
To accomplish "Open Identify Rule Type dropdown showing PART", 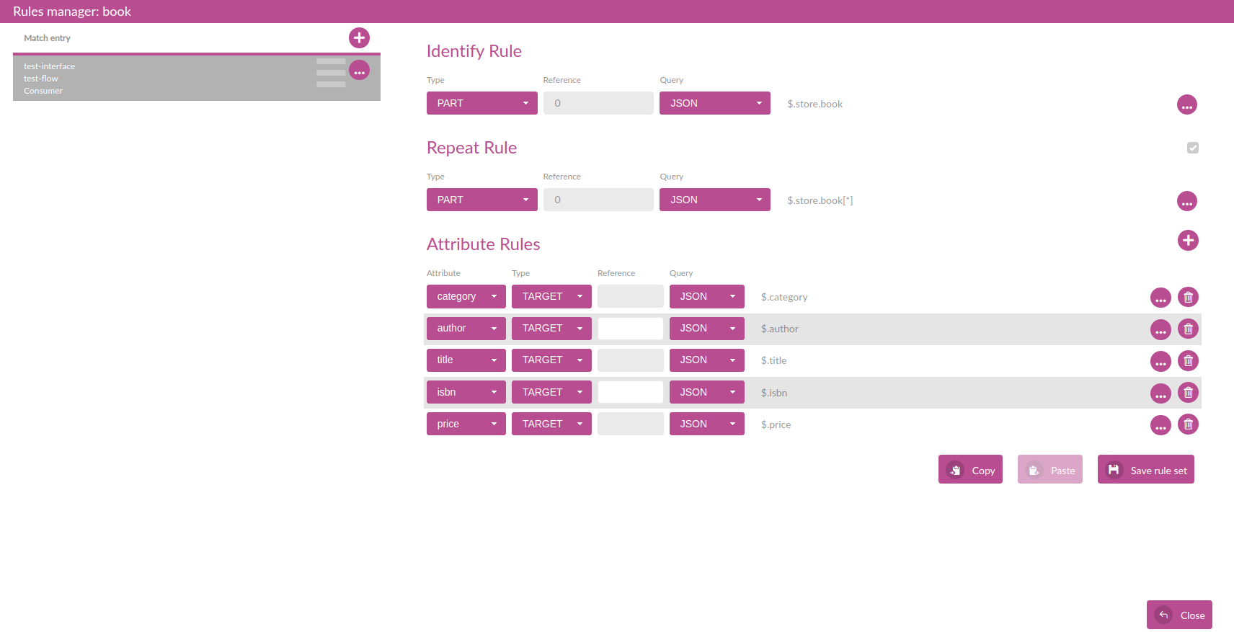I will pos(482,103).
